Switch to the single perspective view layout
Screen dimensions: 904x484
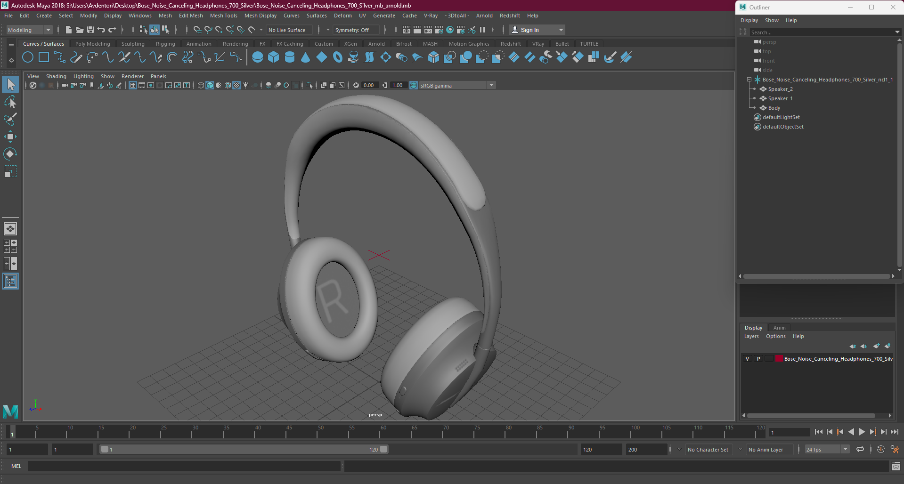10,229
